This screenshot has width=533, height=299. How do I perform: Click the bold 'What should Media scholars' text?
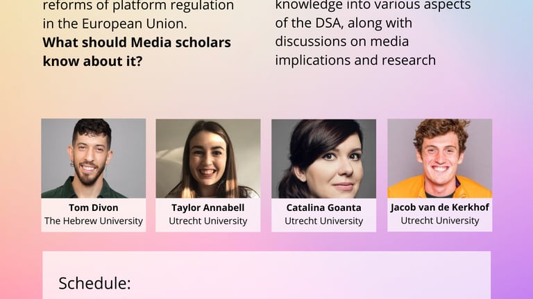coord(137,42)
